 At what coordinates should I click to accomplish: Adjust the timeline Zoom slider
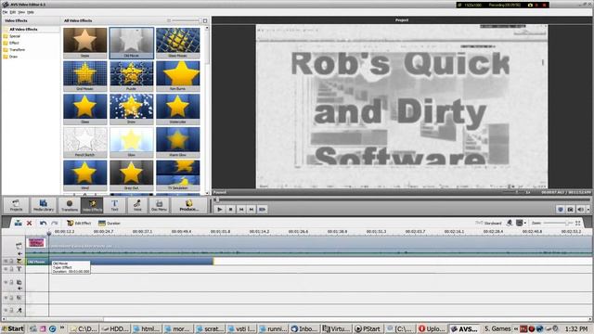[x=559, y=223]
